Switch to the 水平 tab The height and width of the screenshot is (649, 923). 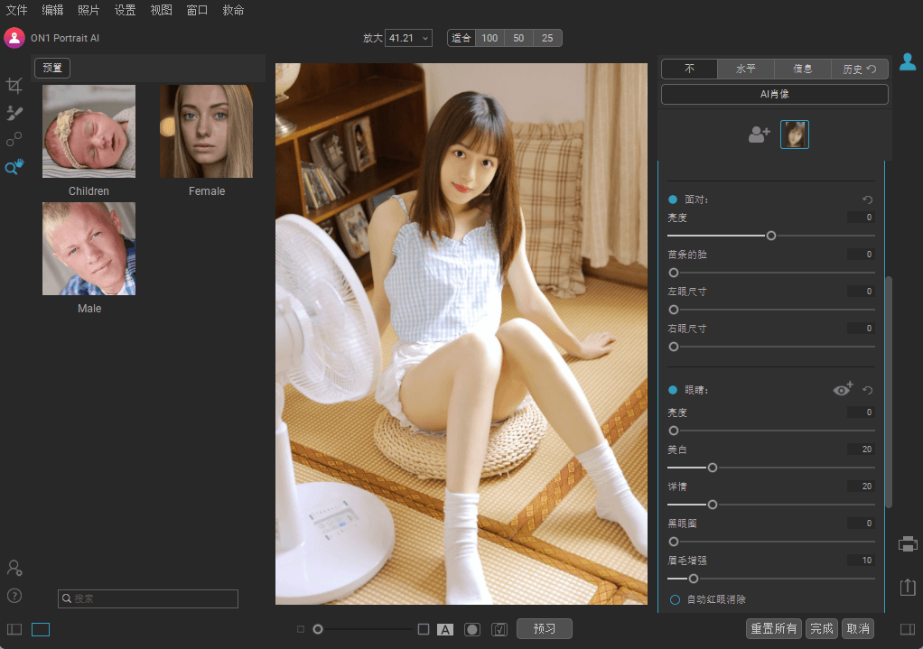(x=746, y=69)
